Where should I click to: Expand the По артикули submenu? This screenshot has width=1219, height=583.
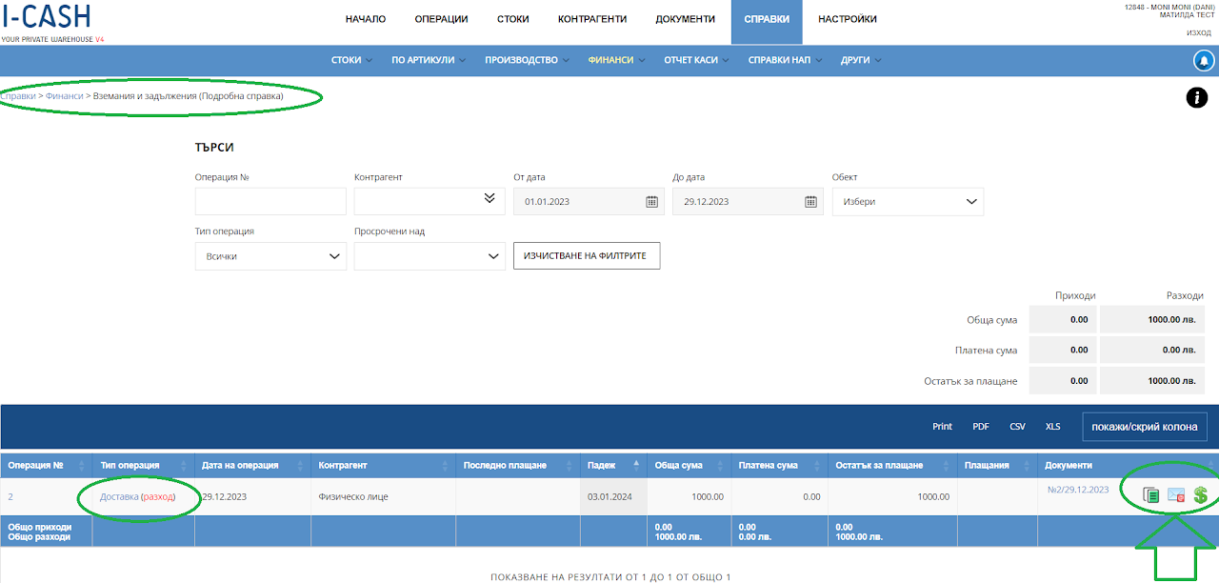[429, 60]
